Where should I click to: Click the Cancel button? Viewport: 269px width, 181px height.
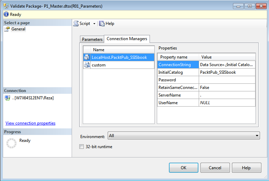[x=215, y=168]
